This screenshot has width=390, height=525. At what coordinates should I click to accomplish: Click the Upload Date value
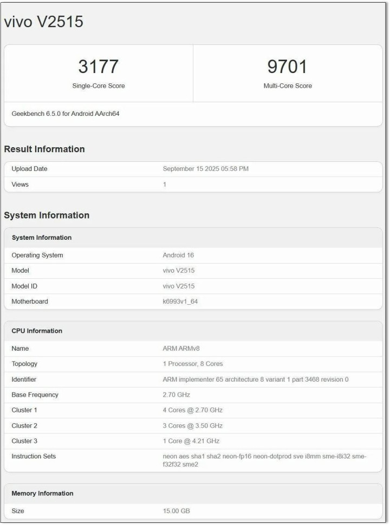206,169
